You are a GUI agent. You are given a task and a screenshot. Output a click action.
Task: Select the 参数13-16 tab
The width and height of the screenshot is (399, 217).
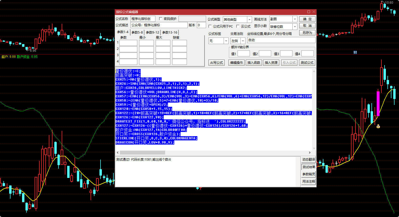[170, 33]
